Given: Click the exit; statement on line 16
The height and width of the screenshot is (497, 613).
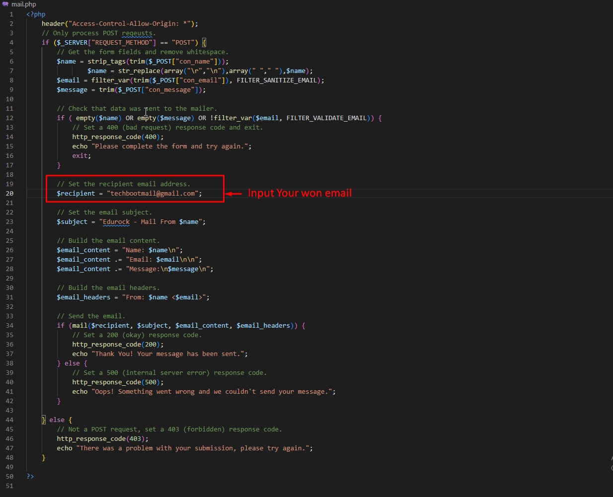Looking at the screenshot, I should [x=81, y=156].
